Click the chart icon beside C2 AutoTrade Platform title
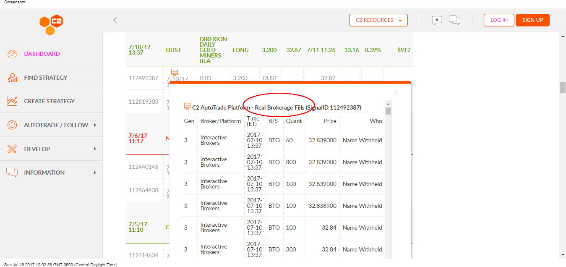This screenshot has height=267, width=566. [x=187, y=107]
